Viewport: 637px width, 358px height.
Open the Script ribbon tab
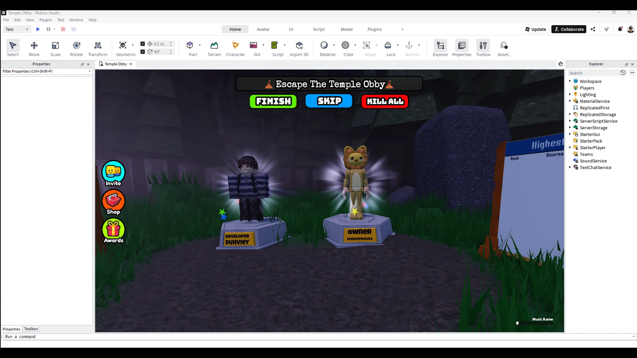319,29
